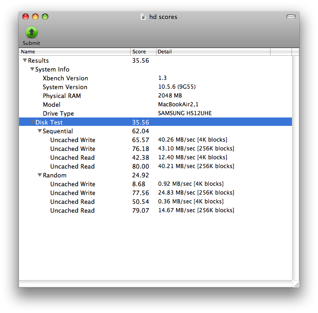The height and width of the screenshot is (313, 318).
Task: Sort by the Score column header
Action: tap(143, 52)
